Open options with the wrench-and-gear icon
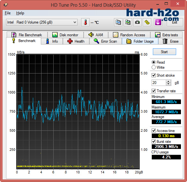Image resolution: width=187 pixels, height=182 pixels. (x=147, y=22)
